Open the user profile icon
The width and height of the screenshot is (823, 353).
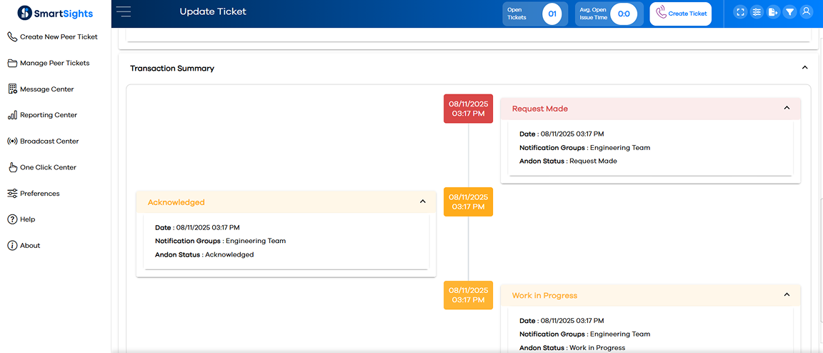click(807, 12)
